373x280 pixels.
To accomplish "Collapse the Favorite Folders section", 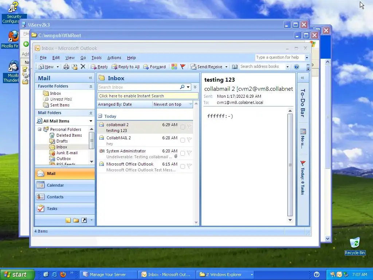I will coord(91,86).
